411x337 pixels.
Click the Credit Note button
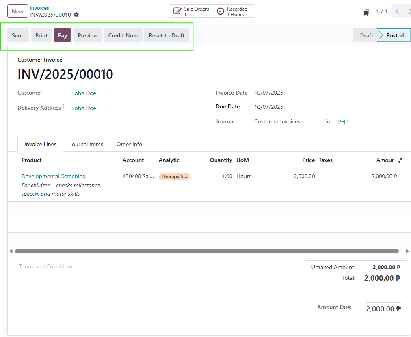tap(123, 35)
